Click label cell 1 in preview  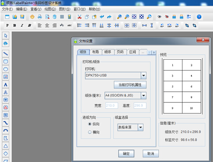(x=173, y=65)
